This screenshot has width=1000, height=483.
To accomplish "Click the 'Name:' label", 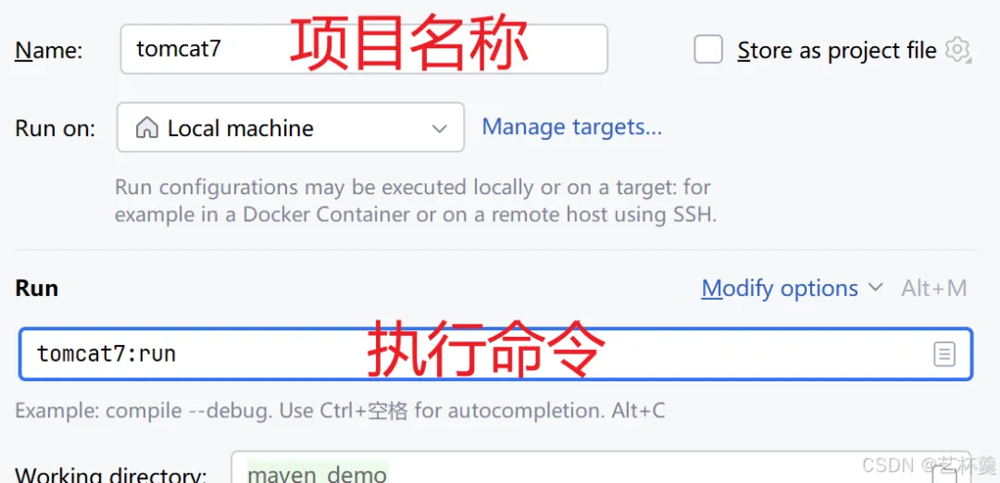I will tap(48, 50).
